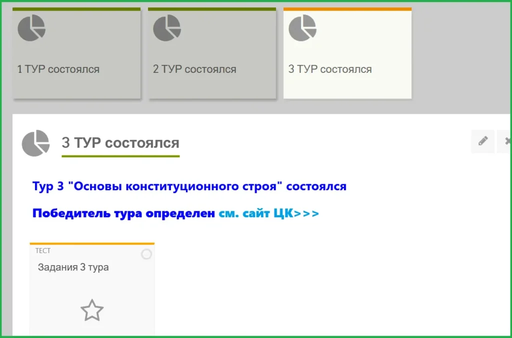512x338 pixels.
Task: Click the pie chart icon beside the section heading
Action: [x=36, y=143]
